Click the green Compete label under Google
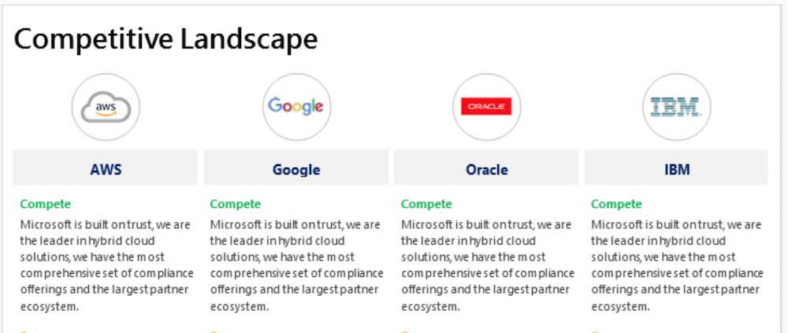 236,204
